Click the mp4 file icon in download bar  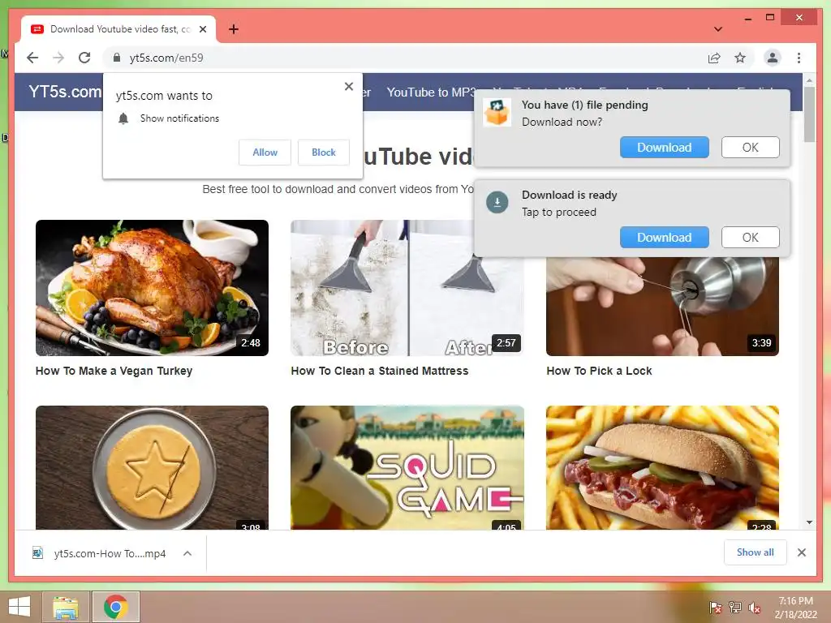coord(37,553)
